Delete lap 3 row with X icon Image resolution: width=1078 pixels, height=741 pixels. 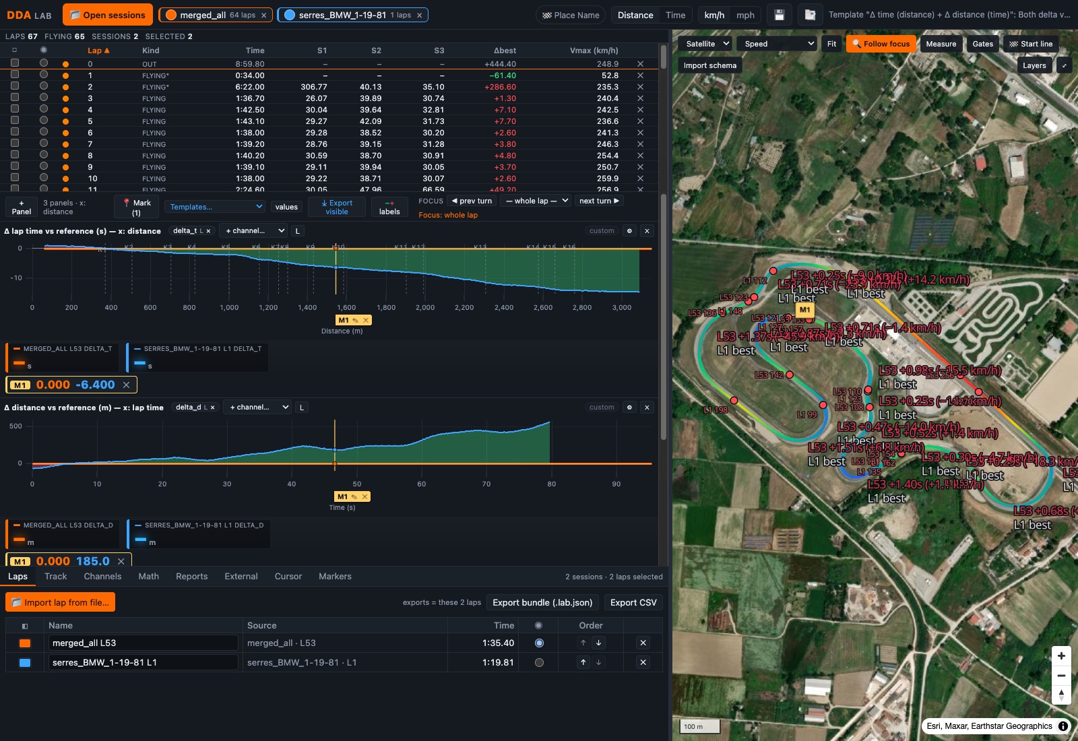click(x=640, y=98)
